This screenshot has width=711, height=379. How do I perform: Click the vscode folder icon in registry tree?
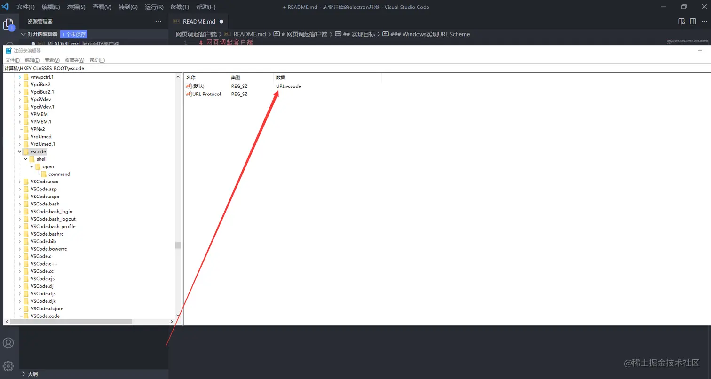(26, 152)
